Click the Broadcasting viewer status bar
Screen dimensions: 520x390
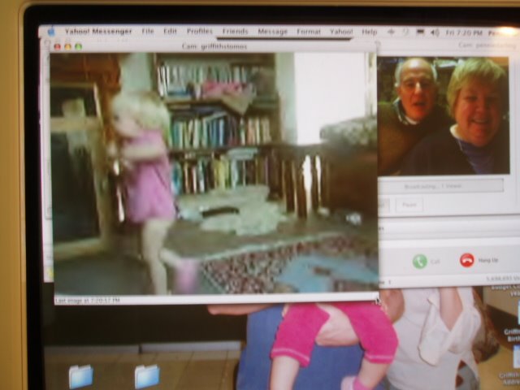click(x=442, y=186)
